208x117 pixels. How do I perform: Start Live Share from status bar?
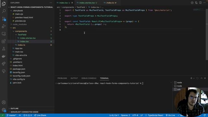click(x=40, y=115)
